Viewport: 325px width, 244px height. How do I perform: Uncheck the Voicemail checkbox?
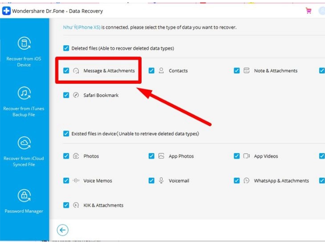[152, 181]
